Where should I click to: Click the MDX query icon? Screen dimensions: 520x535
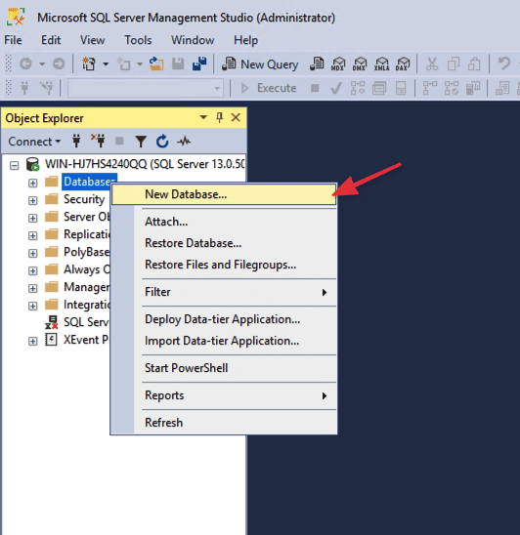tap(338, 63)
